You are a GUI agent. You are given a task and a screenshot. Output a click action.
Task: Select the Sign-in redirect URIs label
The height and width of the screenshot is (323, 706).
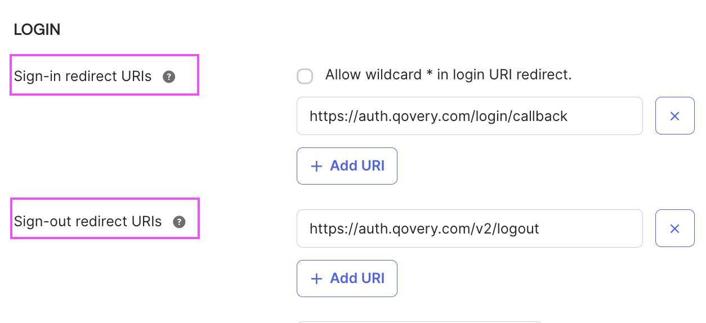(x=83, y=77)
